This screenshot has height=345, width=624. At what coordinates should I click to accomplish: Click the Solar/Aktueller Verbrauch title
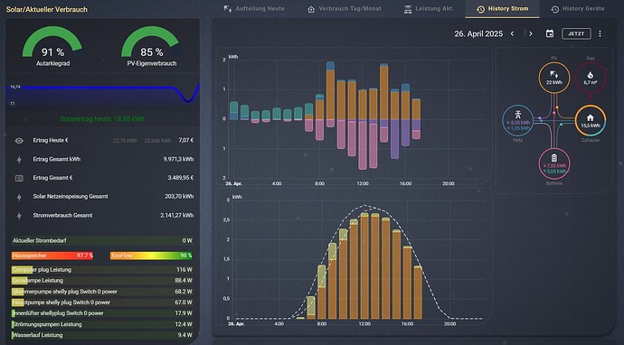click(46, 9)
